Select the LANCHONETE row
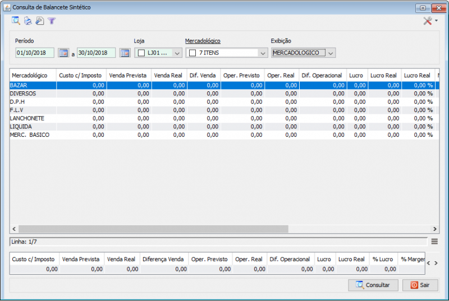 (224, 118)
